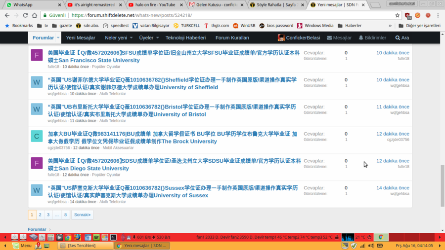
Task: Click battery indicator in tray
Action: (380, 246)
